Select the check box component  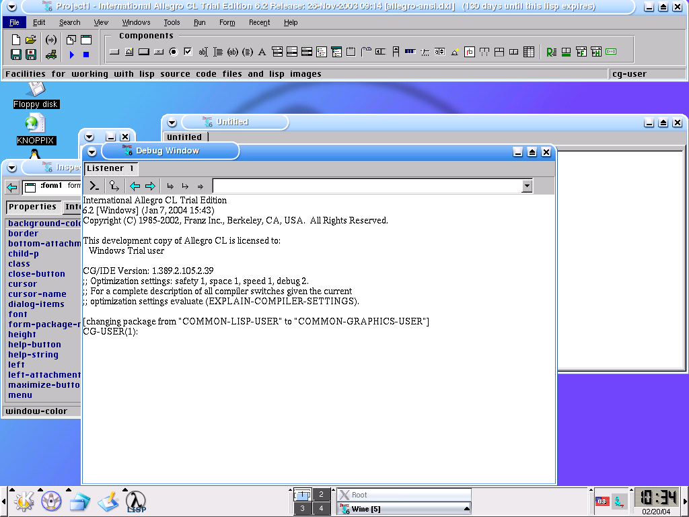coord(188,52)
